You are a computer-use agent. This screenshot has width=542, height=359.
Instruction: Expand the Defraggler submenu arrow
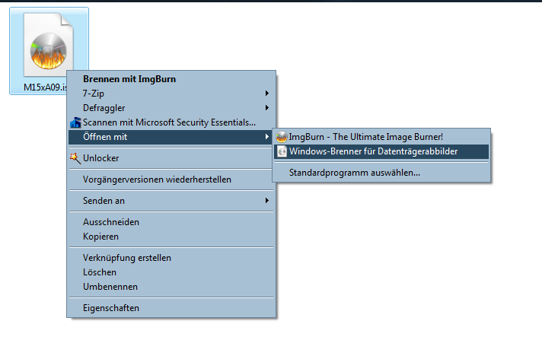click(267, 108)
